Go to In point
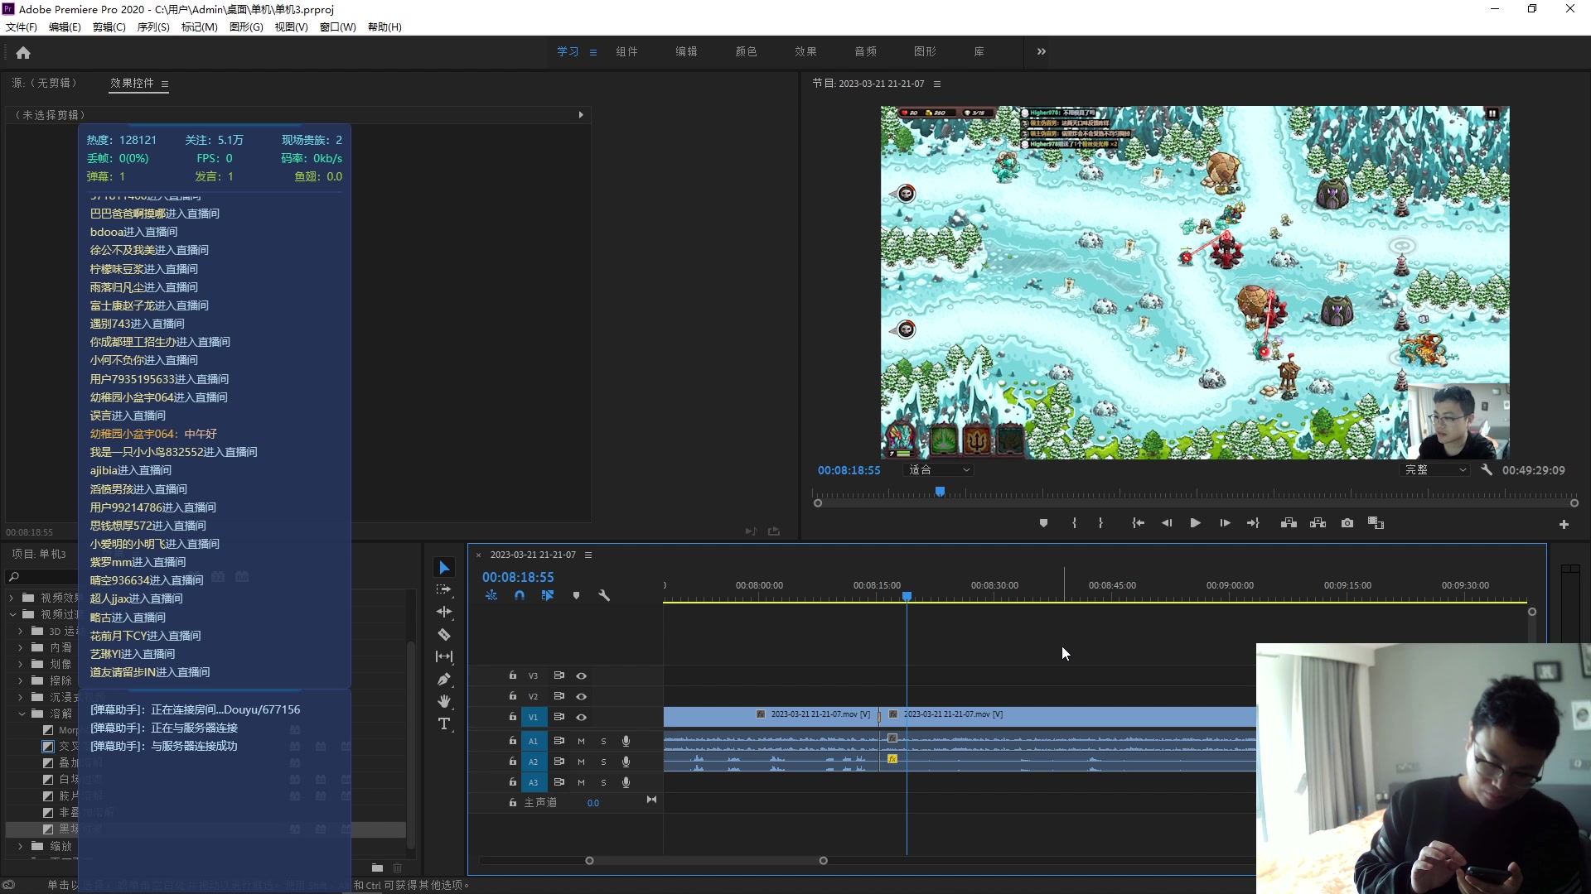 [1139, 523]
